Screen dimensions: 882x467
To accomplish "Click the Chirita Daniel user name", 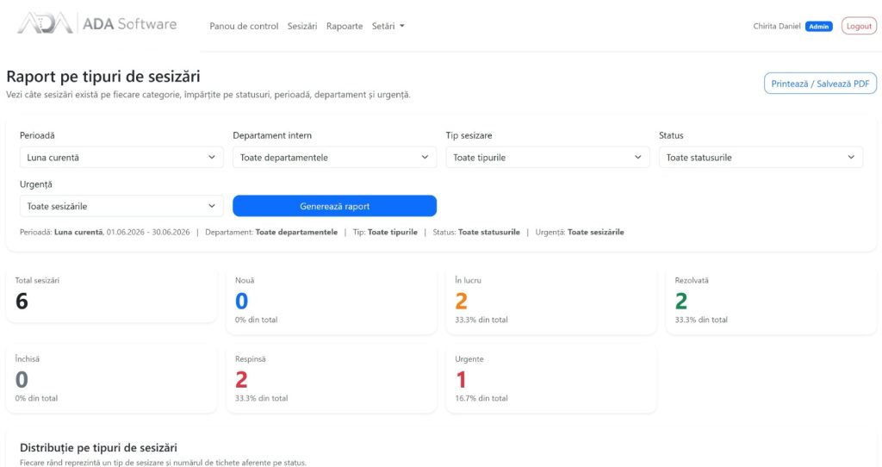I will click(x=776, y=26).
